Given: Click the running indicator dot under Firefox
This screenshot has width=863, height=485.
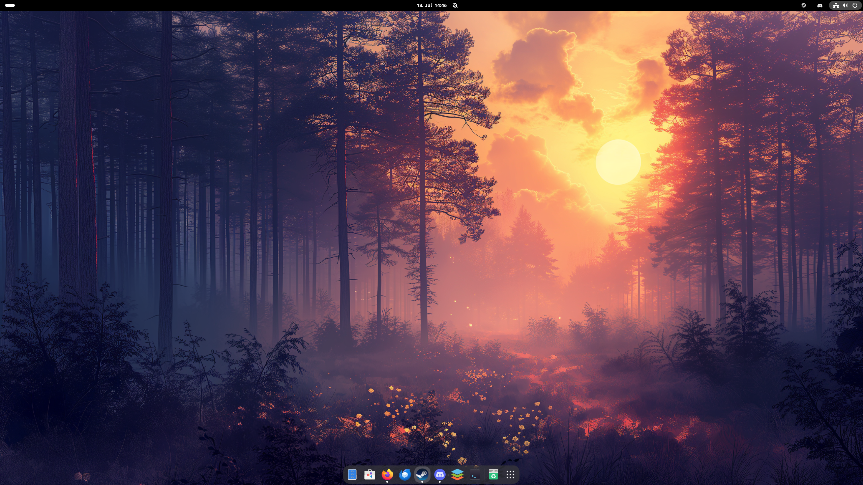Looking at the screenshot, I should pyautogui.click(x=387, y=482).
